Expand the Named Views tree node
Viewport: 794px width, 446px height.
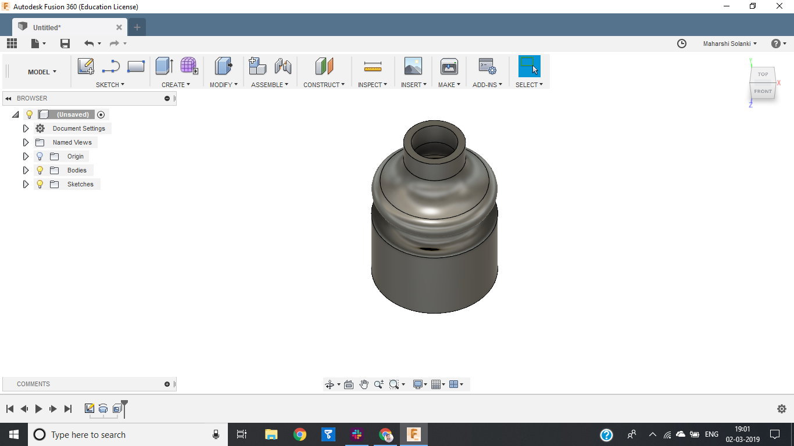click(26, 142)
